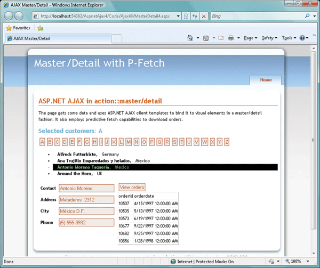Click order id 10856 in orders table
Image resolution: width=320 pixels, height=268 pixels.
124,241
